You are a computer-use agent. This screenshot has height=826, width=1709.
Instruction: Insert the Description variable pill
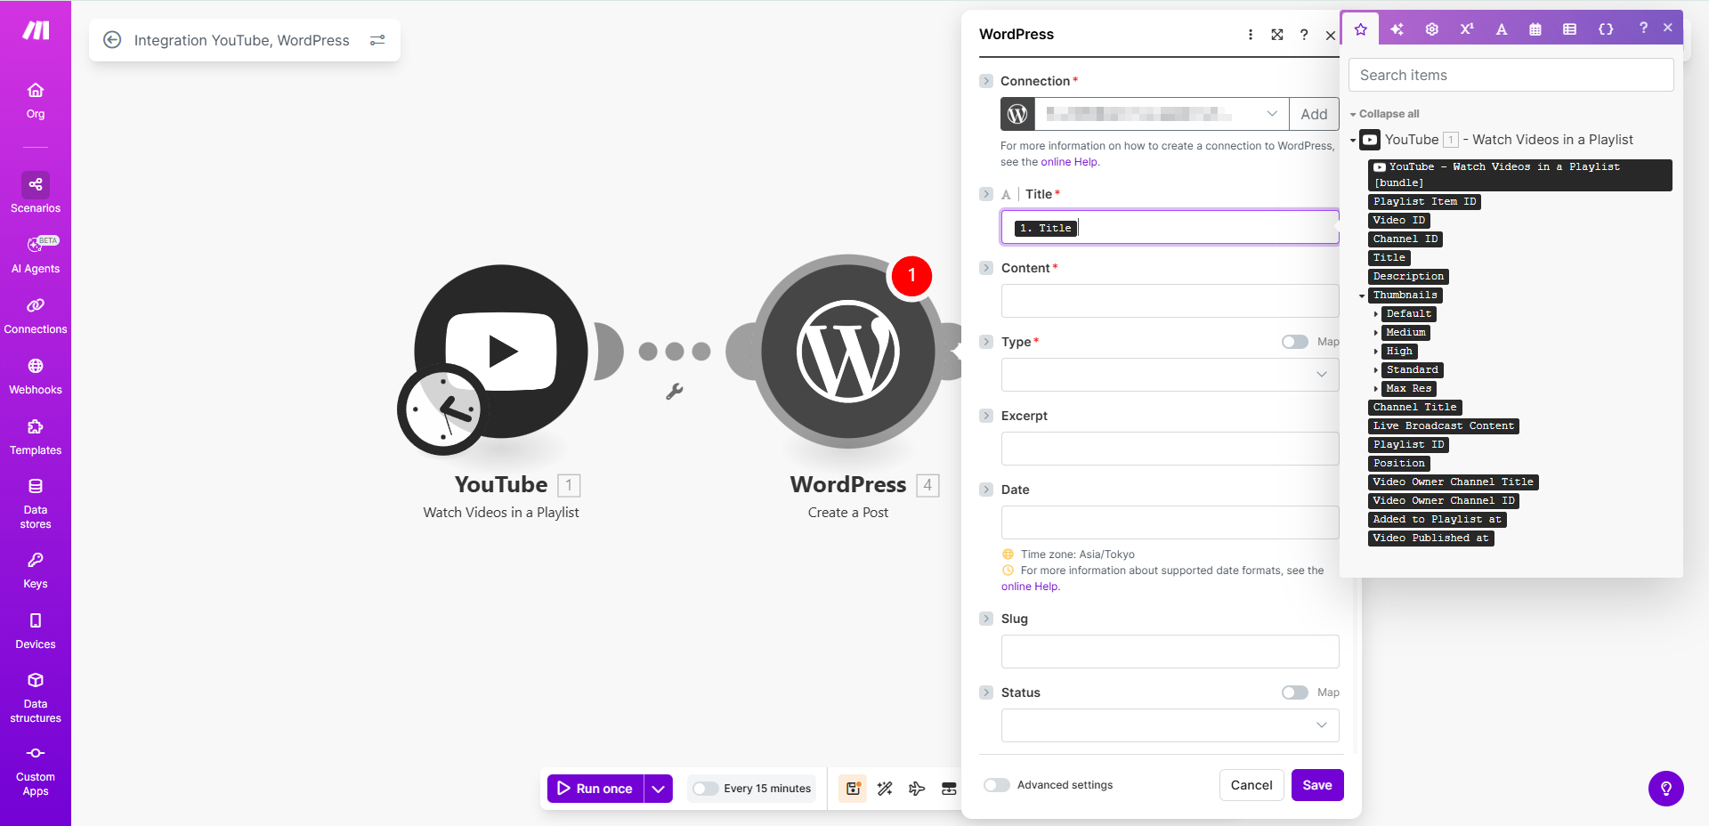(x=1408, y=277)
